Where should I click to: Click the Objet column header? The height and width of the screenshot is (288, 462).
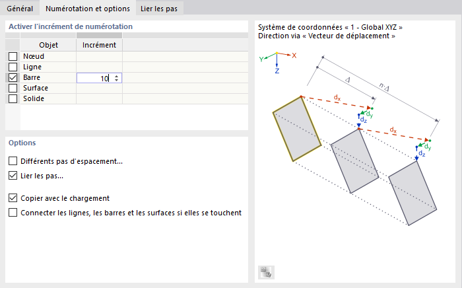pyautogui.click(x=48, y=45)
